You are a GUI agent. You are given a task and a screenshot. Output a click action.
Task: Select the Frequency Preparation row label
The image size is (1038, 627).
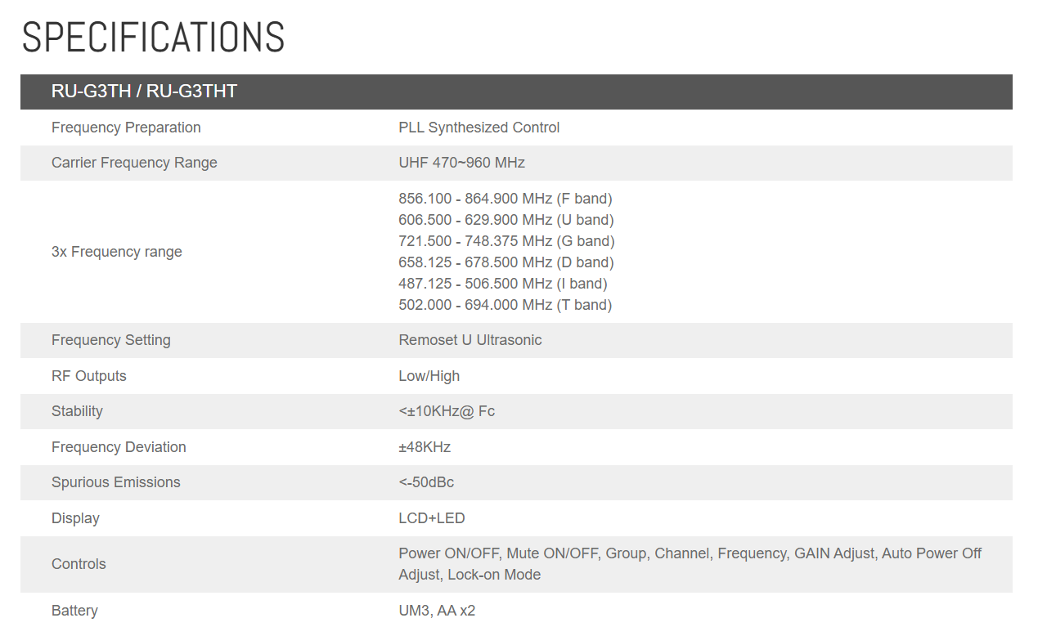coord(126,128)
